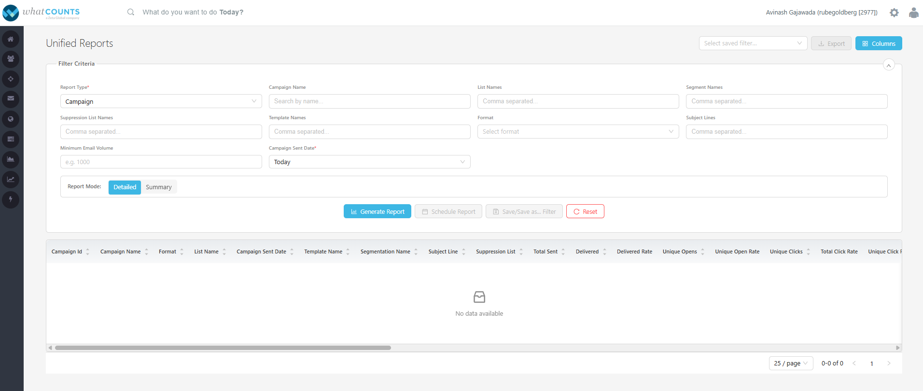Click the globe icon in sidebar

11,119
